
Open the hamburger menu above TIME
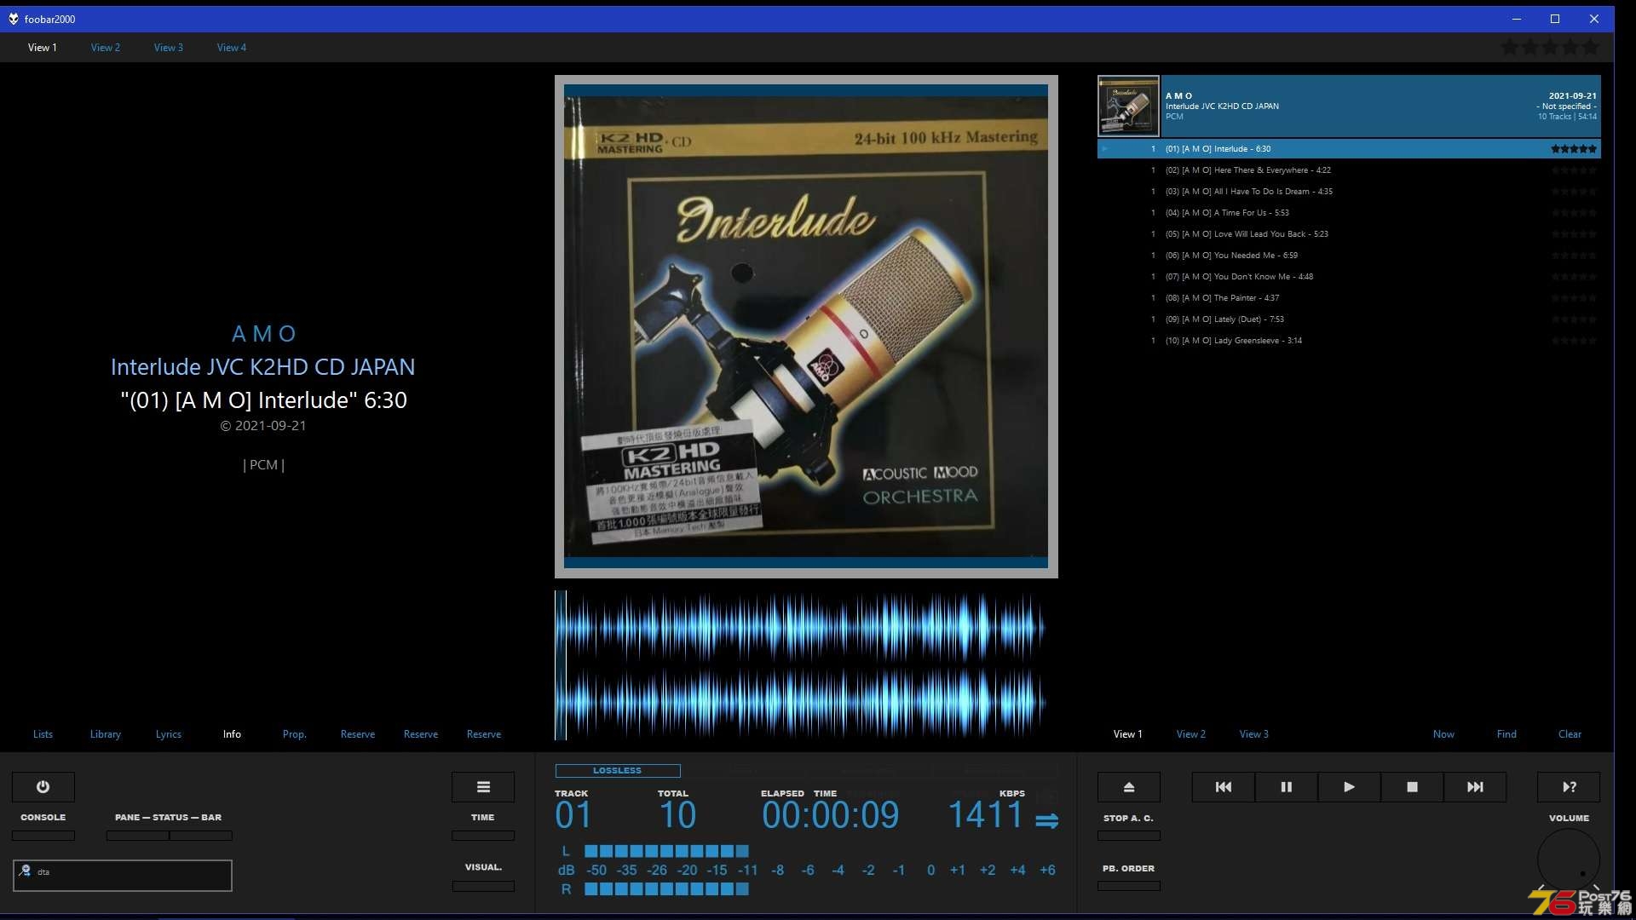[x=483, y=787]
